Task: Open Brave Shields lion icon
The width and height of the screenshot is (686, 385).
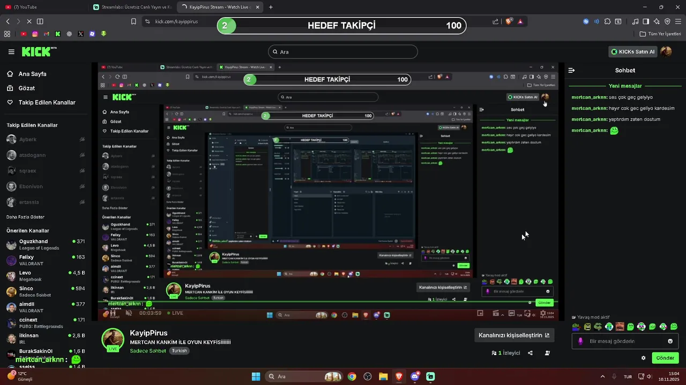Action: point(509,21)
